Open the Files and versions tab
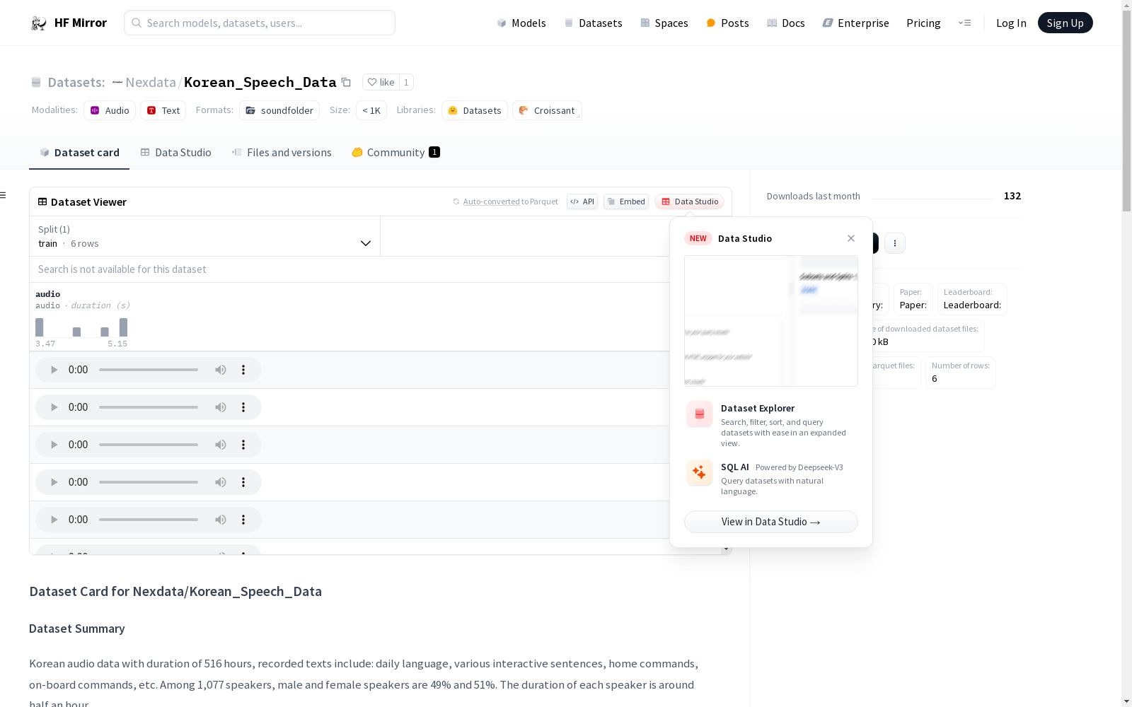Image resolution: width=1132 pixels, height=707 pixels. tap(282, 153)
